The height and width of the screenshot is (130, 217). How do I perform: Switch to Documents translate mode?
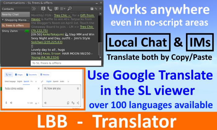pyautogui.click(x=32, y=75)
